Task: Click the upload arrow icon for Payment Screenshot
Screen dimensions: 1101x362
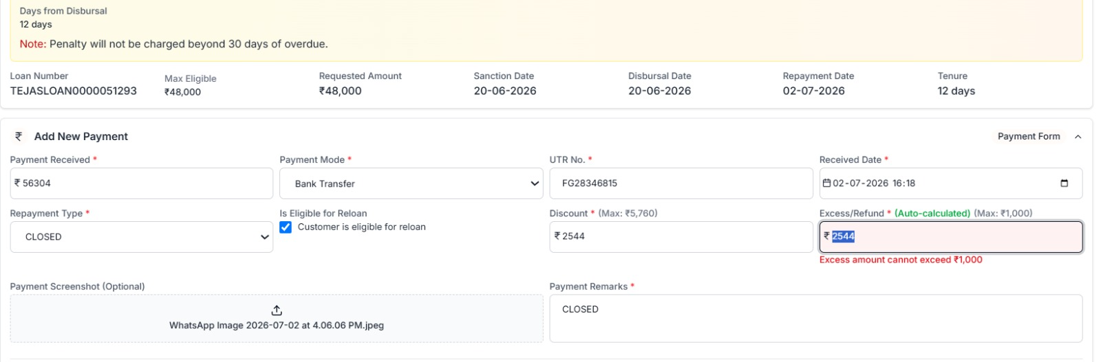Action: tap(277, 310)
